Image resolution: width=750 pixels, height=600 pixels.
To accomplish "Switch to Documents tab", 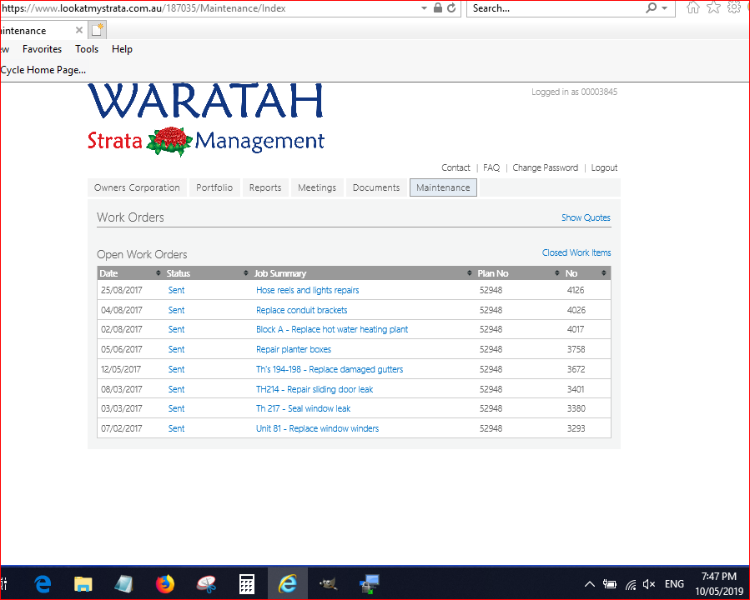I will [x=376, y=187].
